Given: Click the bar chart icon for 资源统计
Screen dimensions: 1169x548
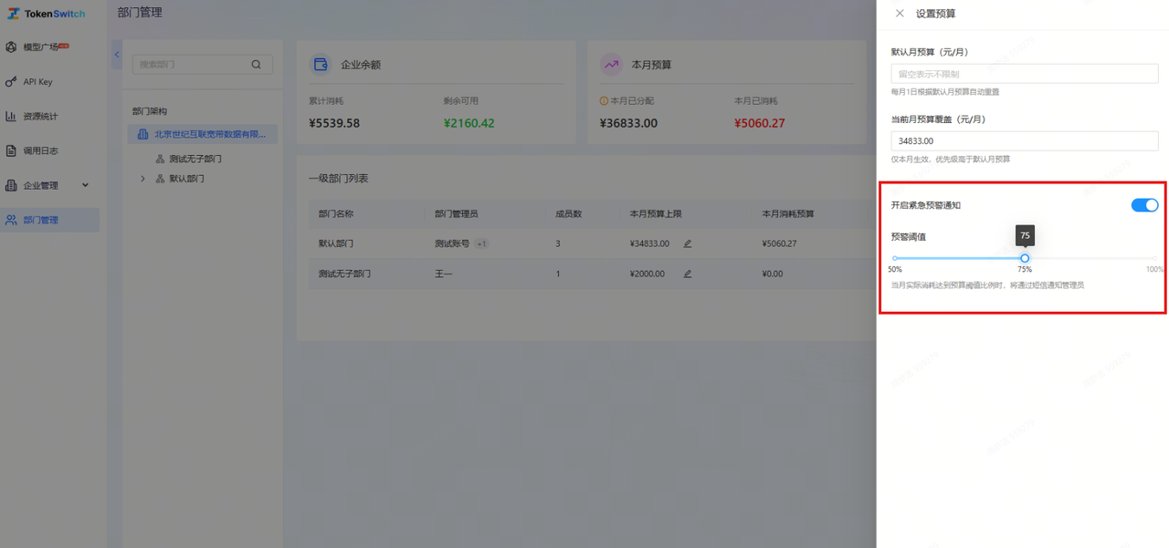Looking at the screenshot, I should [x=11, y=116].
